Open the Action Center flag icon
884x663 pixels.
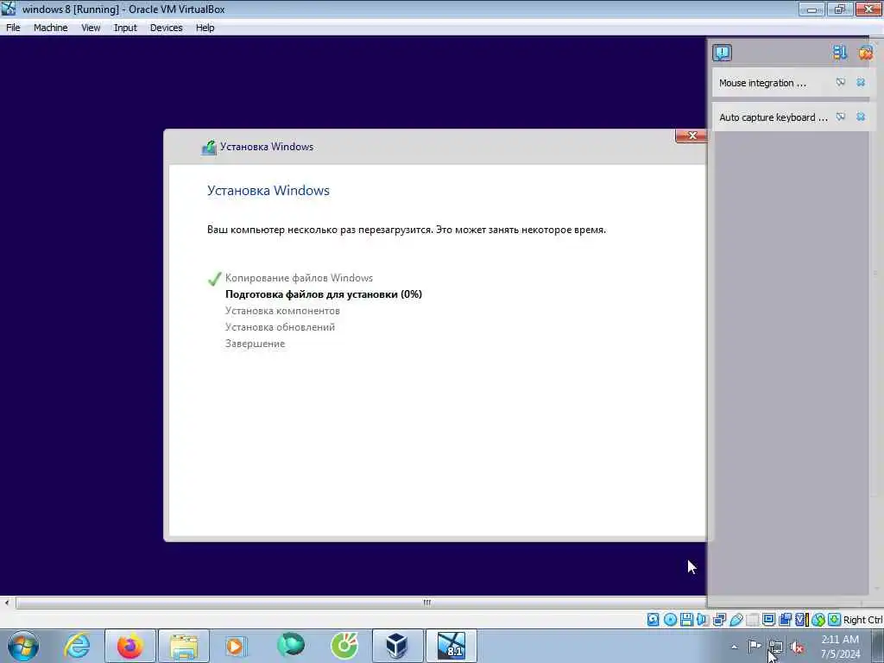click(x=755, y=646)
